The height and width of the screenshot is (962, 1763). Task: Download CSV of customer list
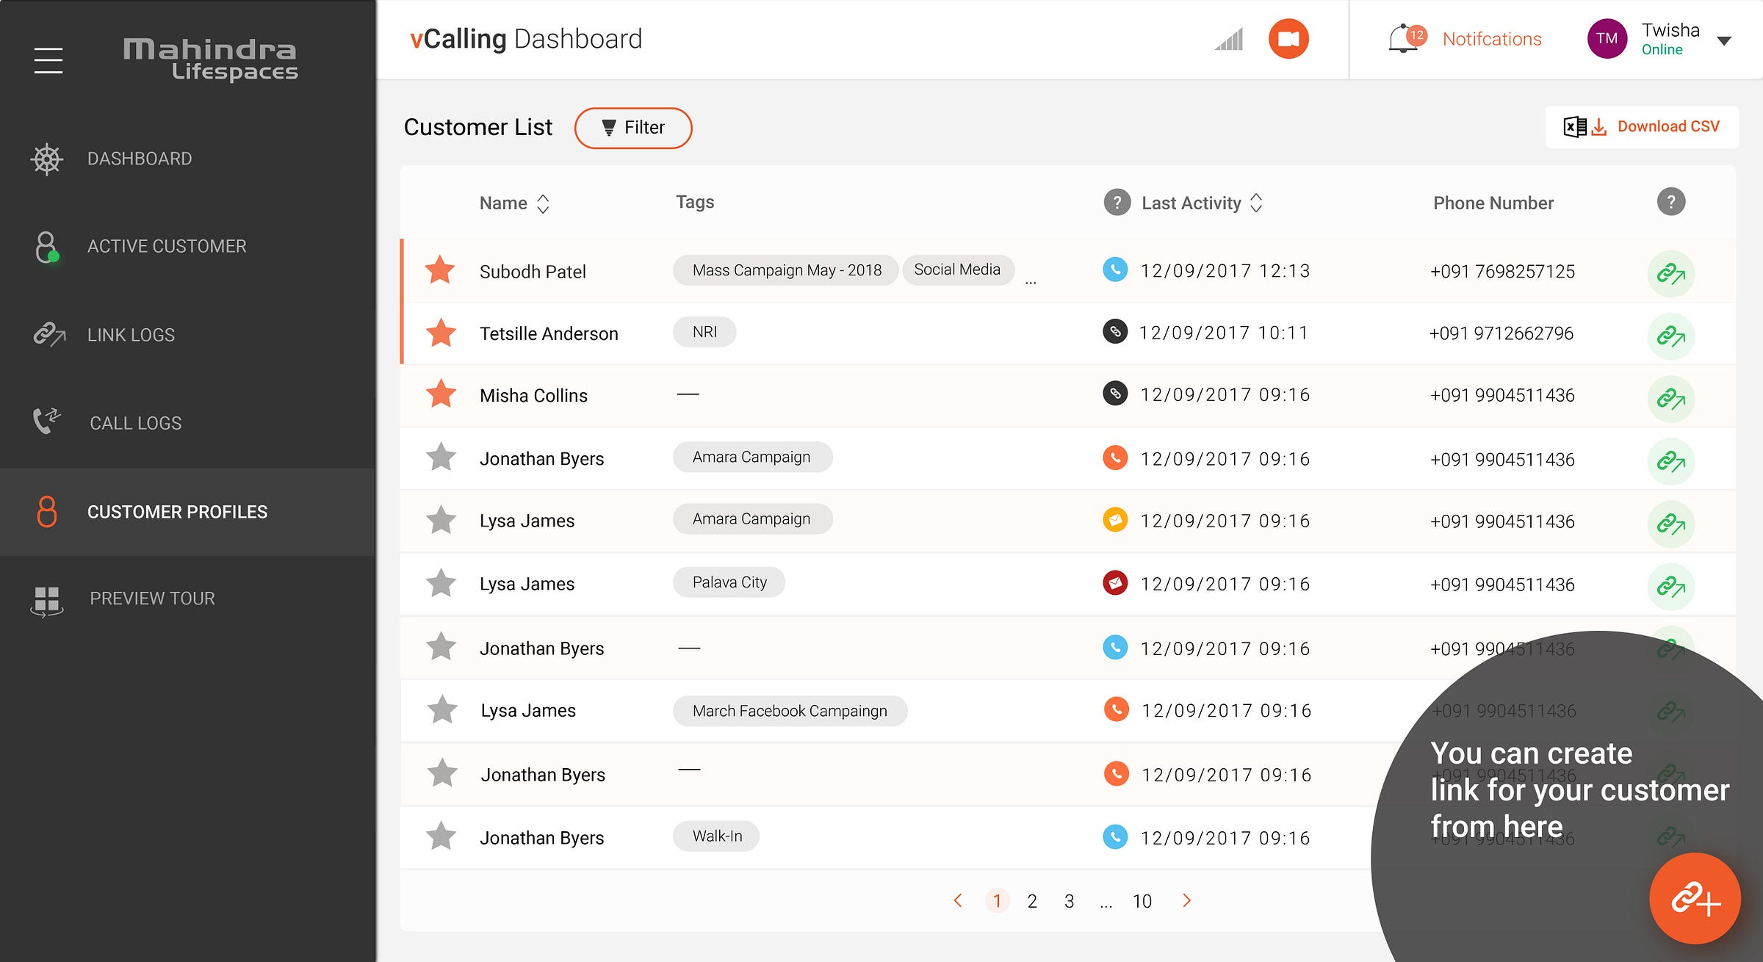click(x=1642, y=127)
